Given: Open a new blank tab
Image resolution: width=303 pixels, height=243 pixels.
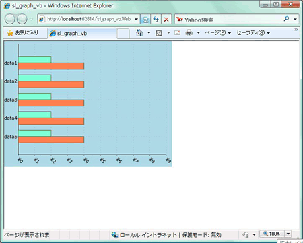Looking at the screenshot, I should tap(123, 34).
